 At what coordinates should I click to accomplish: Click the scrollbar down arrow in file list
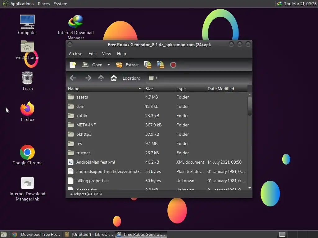[x=250, y=188]
